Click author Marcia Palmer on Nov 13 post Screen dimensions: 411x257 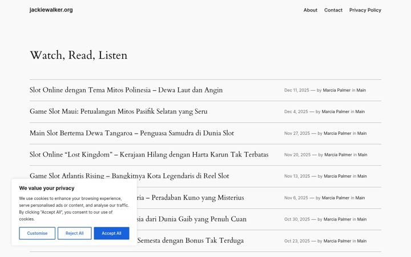pyautogui.click(x=337, y=176)
